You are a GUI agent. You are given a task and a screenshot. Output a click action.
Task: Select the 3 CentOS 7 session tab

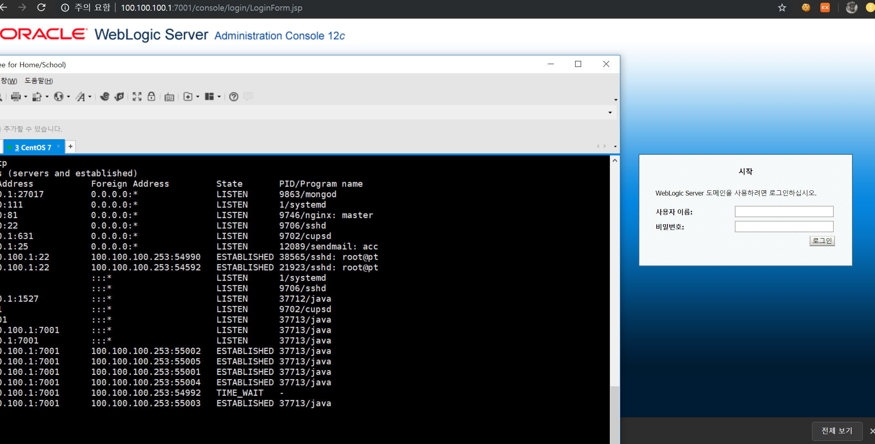33,147
